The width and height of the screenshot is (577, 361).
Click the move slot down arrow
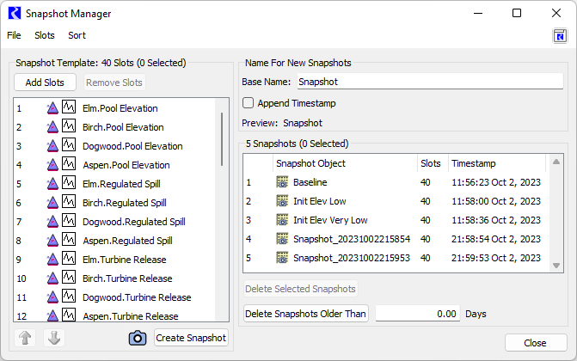tap(54, 338)
